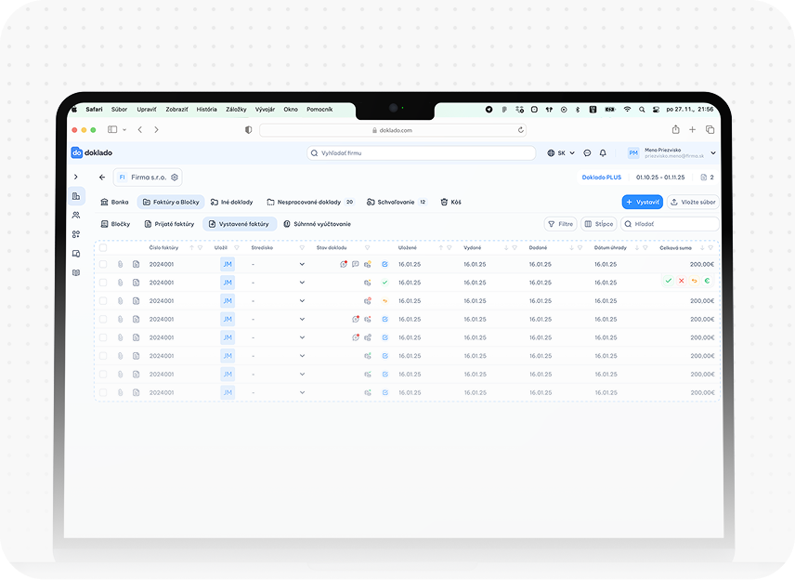The image size is (795, 580).
Task: Open the Nespracované doklady tab
Action: (x=310, y=202)
